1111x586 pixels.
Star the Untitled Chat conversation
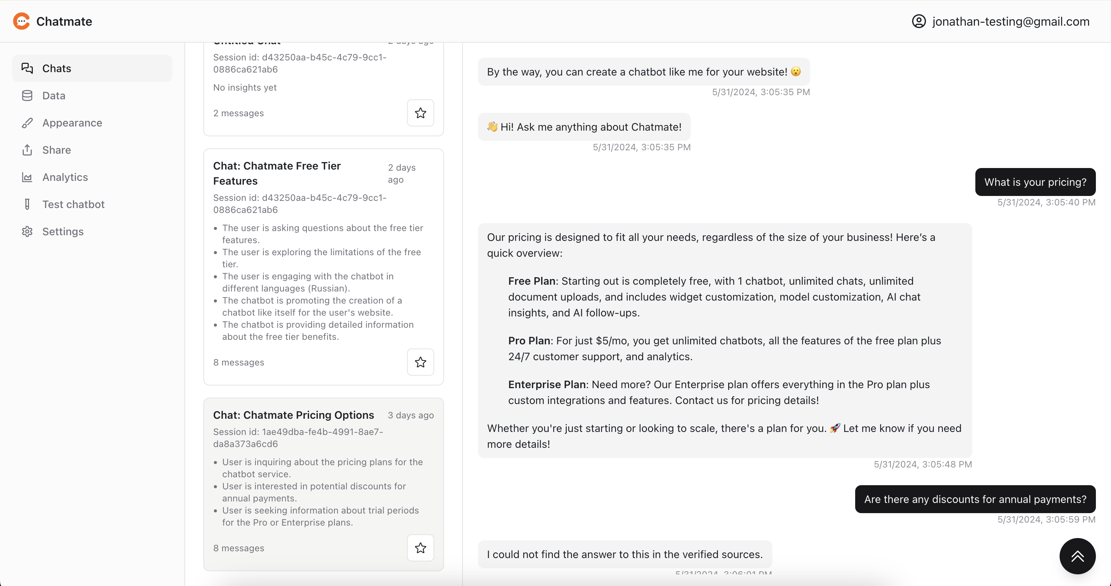point(420,113)
